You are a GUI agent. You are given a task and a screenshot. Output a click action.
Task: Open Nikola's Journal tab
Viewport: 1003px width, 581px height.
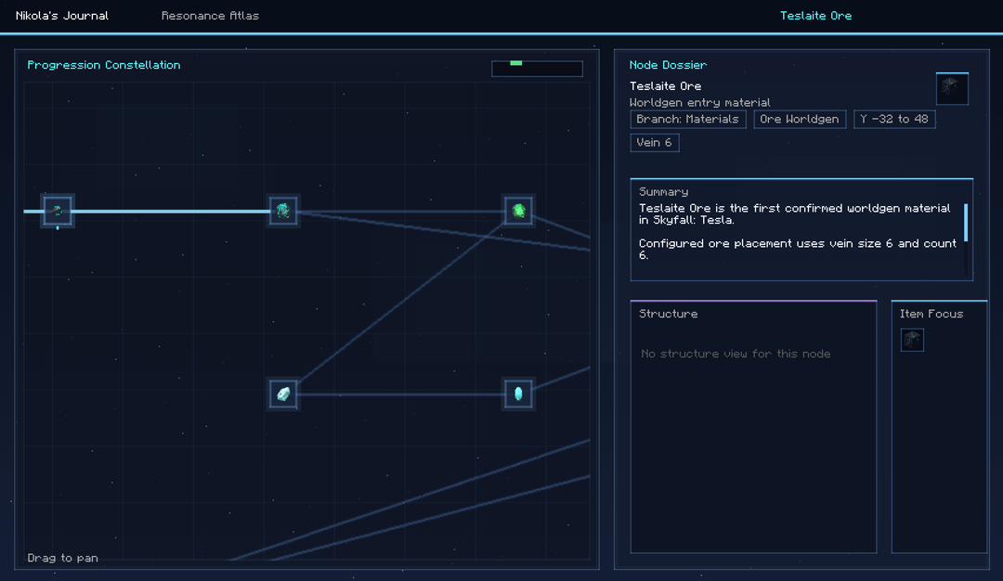pos(62,16)
